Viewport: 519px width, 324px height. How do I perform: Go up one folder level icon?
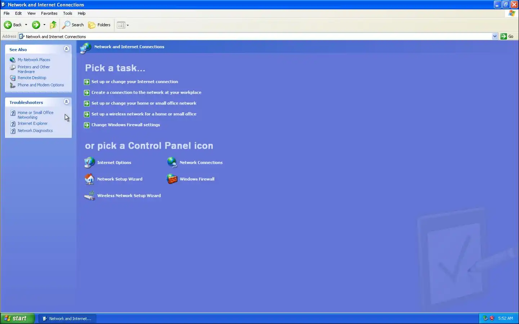coord(53,25)
